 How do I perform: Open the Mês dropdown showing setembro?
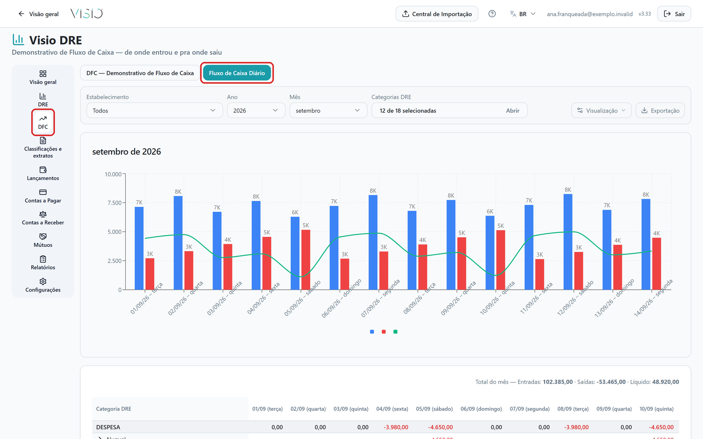[x=328, y=111]
